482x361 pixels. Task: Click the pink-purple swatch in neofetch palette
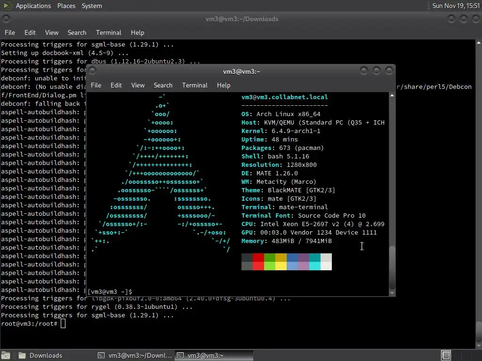(304, 266)
